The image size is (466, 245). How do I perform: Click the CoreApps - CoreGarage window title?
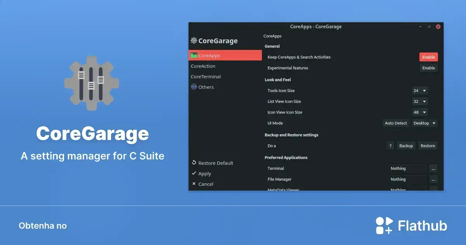316,27
